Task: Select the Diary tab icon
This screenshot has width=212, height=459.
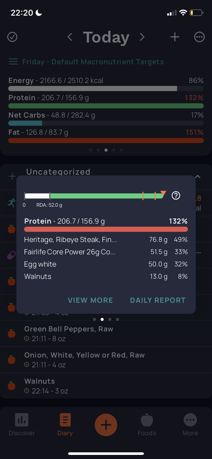Action: 65,420
